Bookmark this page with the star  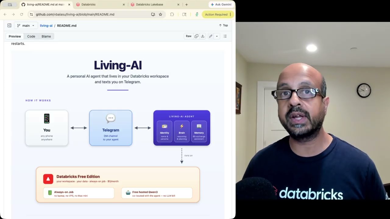click(x=160, y=14)
